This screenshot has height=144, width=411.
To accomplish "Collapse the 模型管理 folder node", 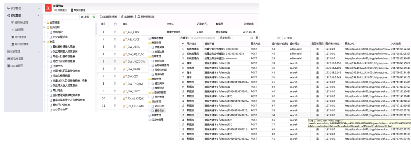I will tap(150, 79).
